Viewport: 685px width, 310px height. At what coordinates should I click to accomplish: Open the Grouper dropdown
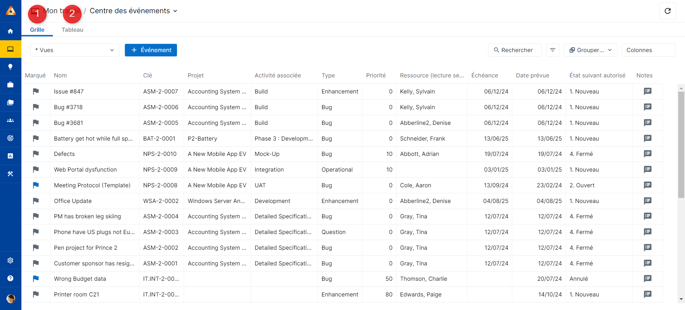coord(590,50)
